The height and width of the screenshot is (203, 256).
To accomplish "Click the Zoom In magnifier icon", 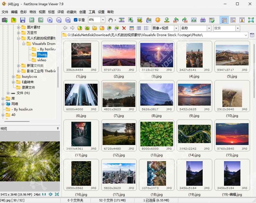I will click(50, 20).
